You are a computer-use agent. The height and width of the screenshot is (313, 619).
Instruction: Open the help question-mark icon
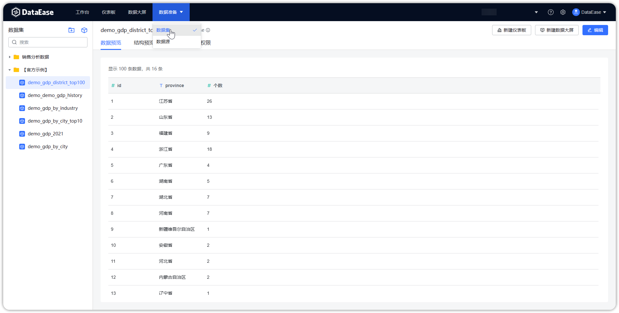click(x=550, y=12)
